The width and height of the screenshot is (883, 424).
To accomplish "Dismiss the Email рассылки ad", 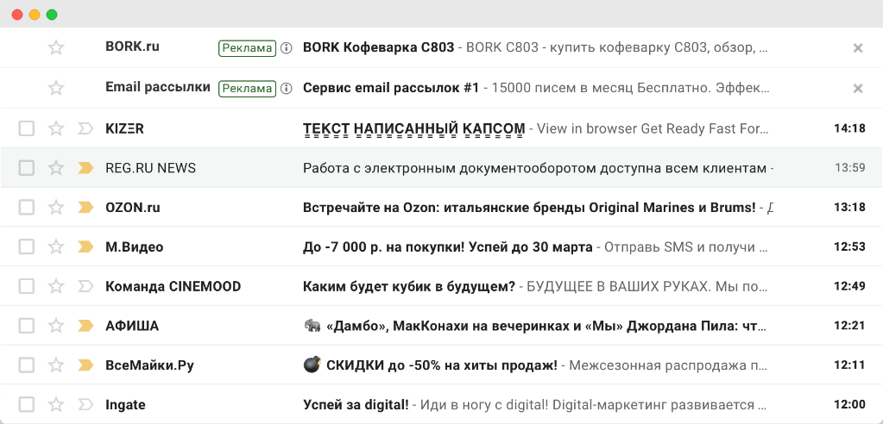I will 858,88.
